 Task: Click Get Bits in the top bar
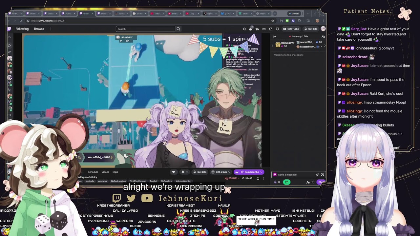click(x=311, y=29)
